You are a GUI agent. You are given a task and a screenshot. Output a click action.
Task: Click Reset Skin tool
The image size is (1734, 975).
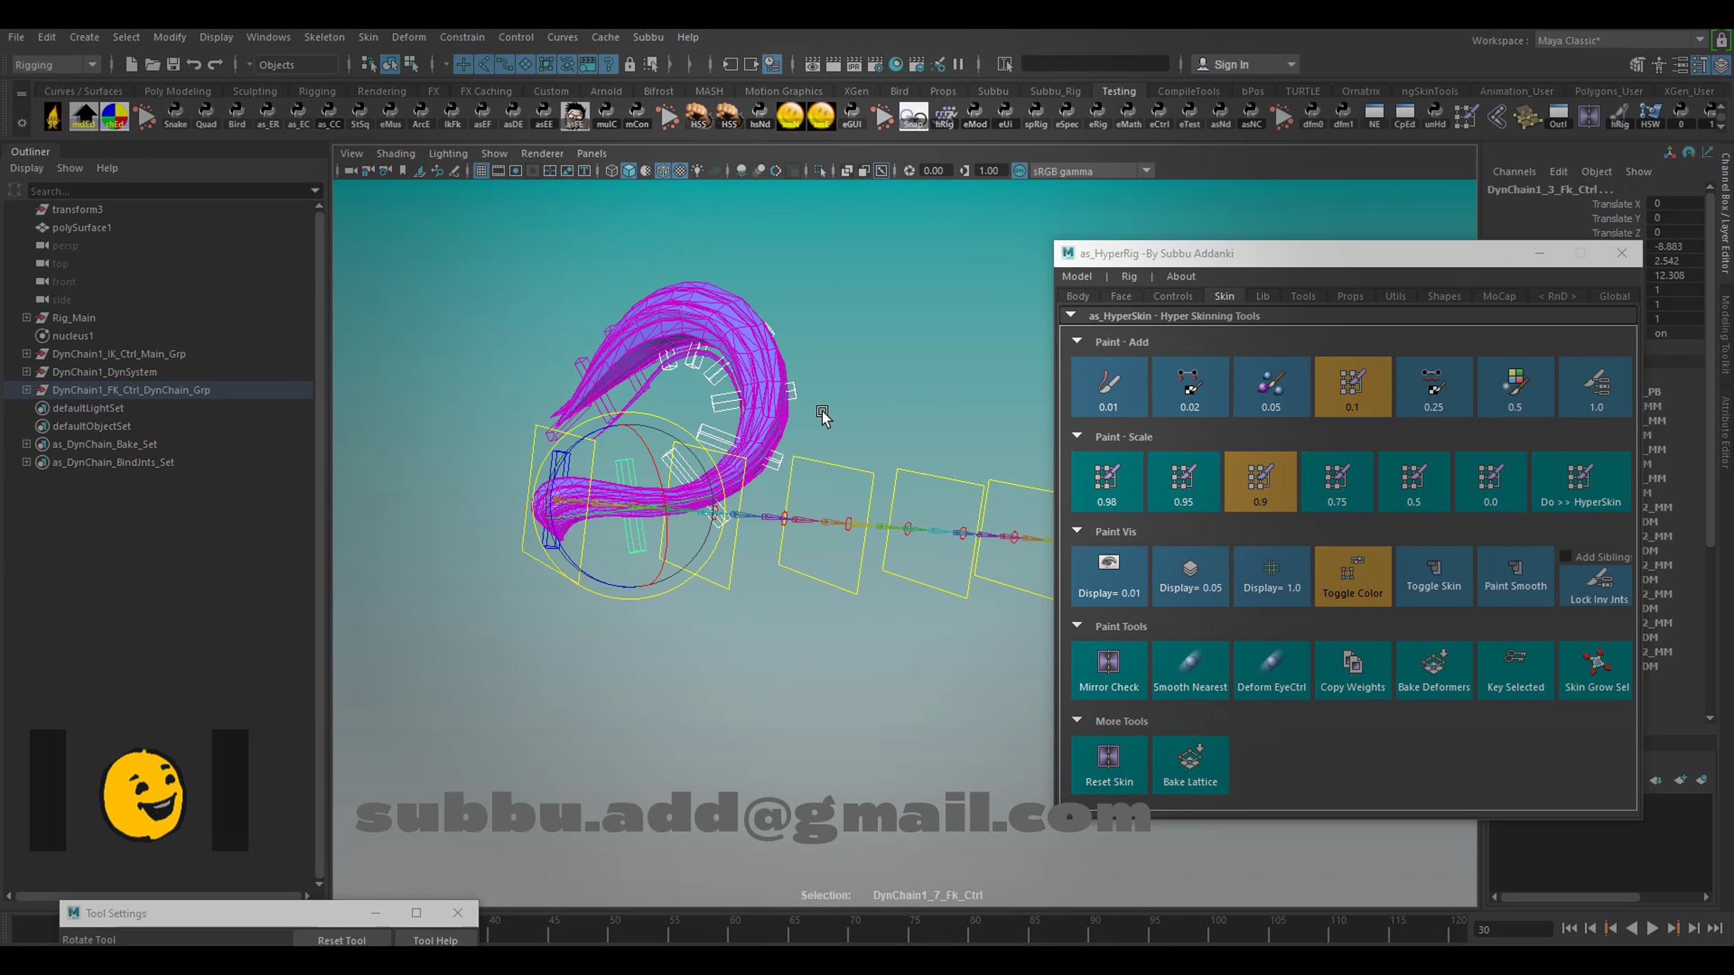click(1108, 766)
